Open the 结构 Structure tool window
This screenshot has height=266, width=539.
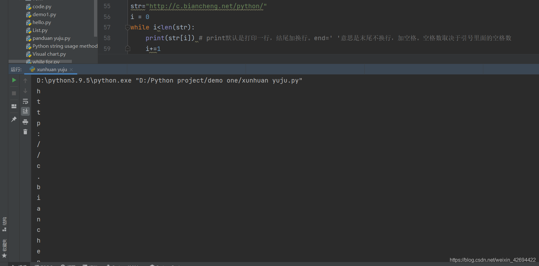[4, 221]
